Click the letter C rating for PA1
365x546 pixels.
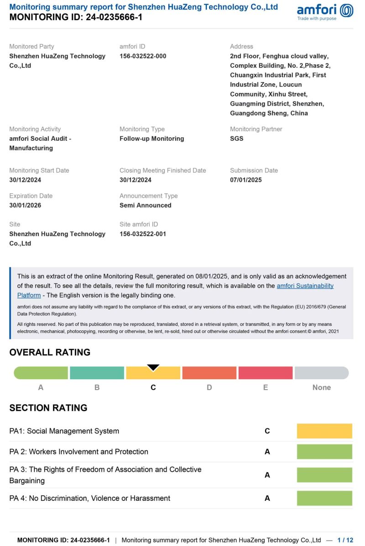click(x=267, y=431)
